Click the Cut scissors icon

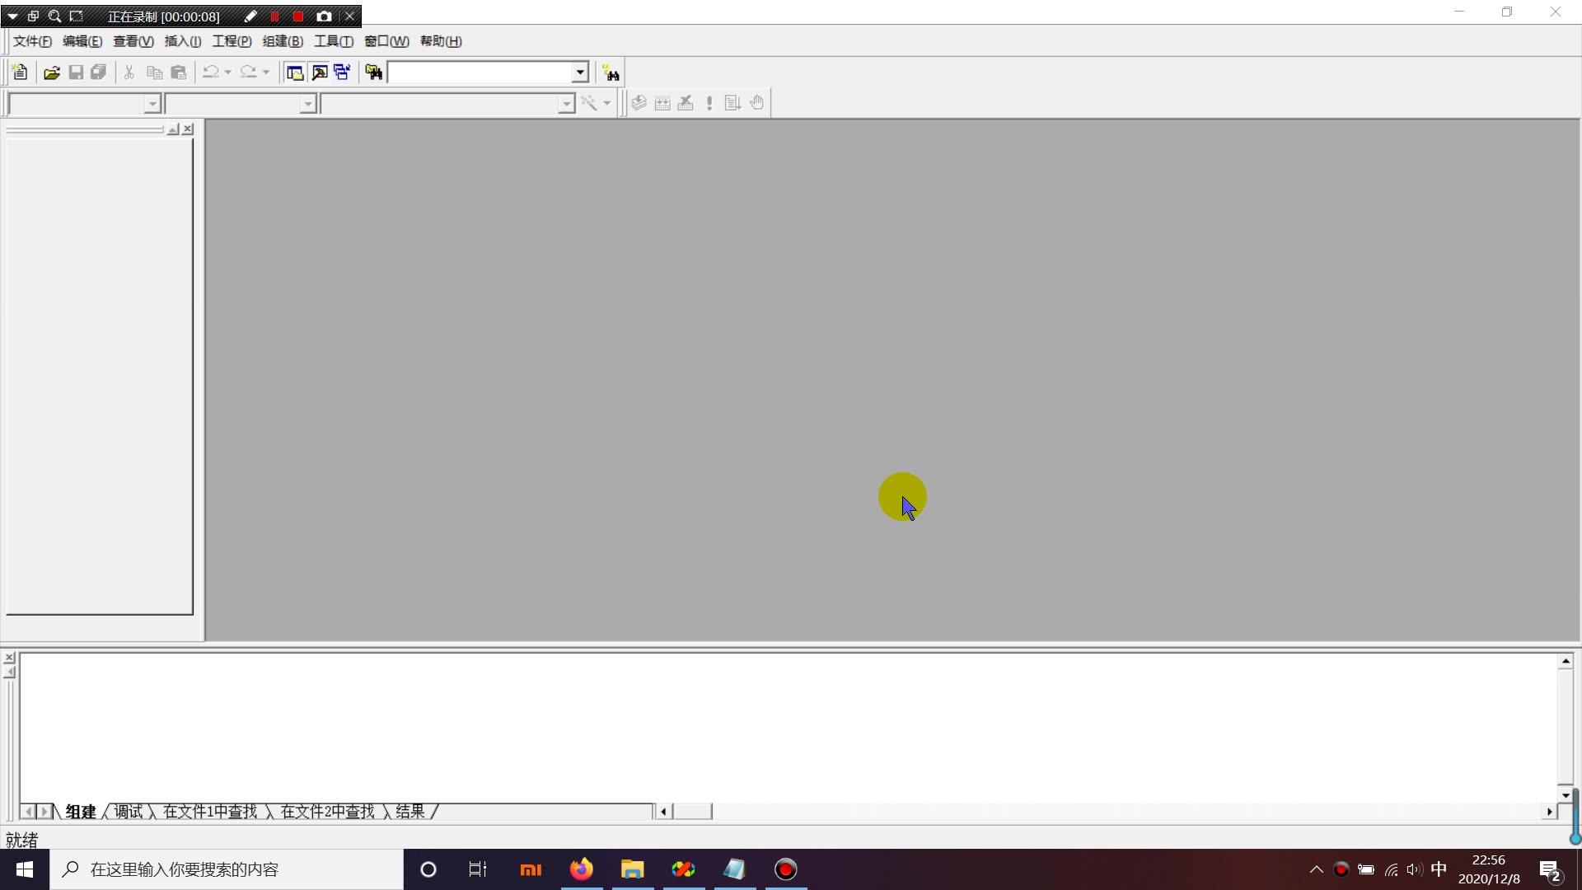pyautogui.click(x=129, y=73)
